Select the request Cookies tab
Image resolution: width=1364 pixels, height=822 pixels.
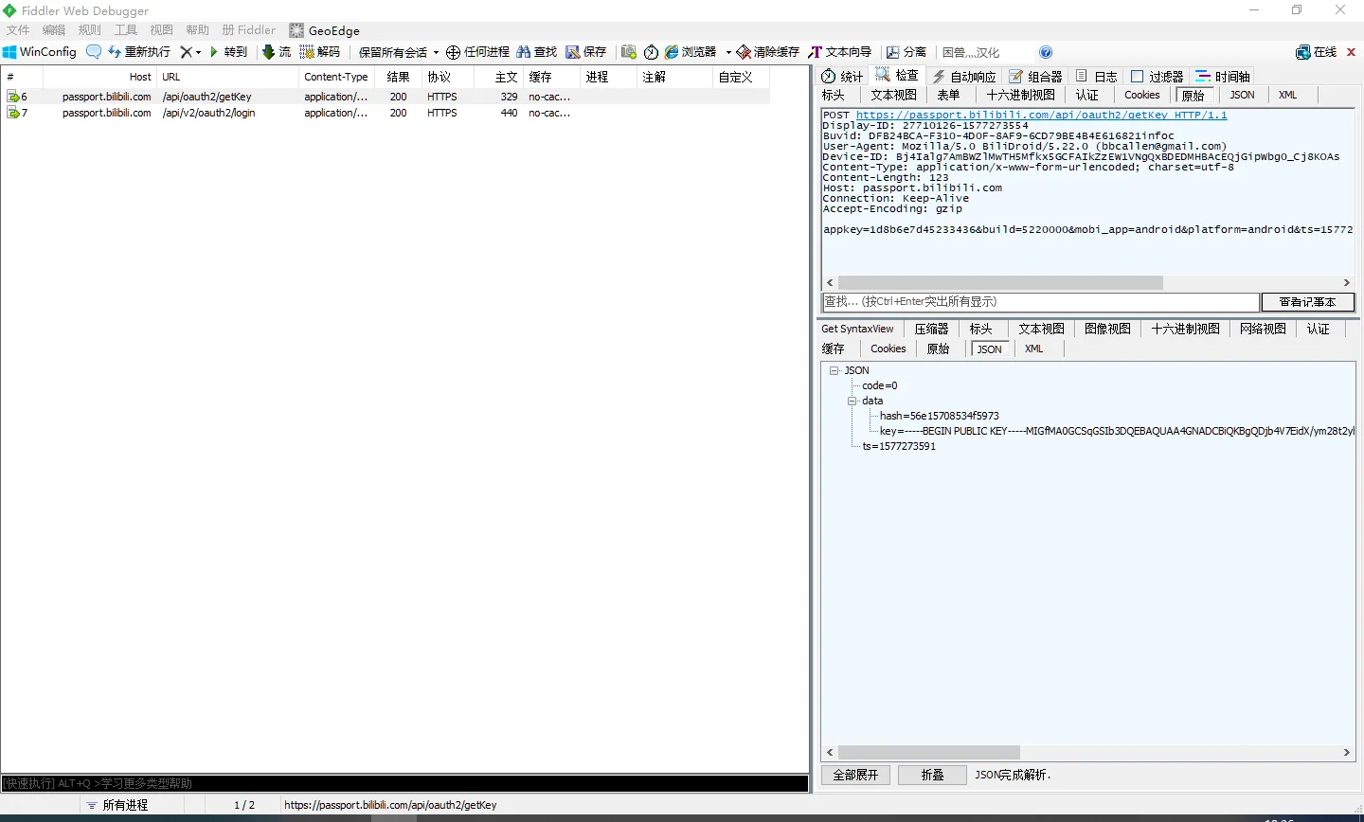(1141, 95)
